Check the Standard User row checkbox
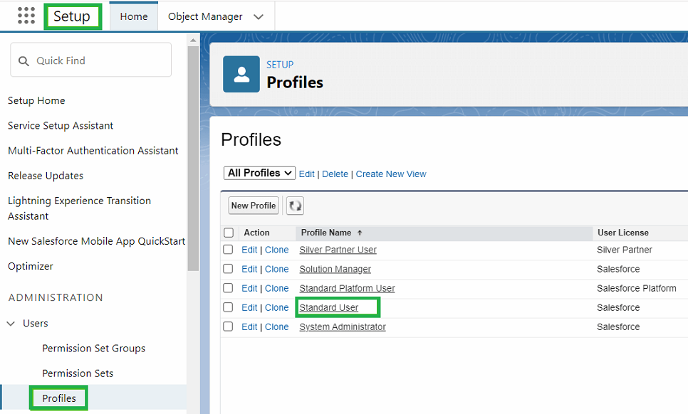The width and height of the screenshot is (688, 414). tap(229, 307)
